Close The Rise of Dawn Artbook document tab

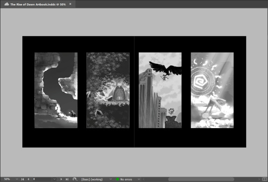click(70, 4)
